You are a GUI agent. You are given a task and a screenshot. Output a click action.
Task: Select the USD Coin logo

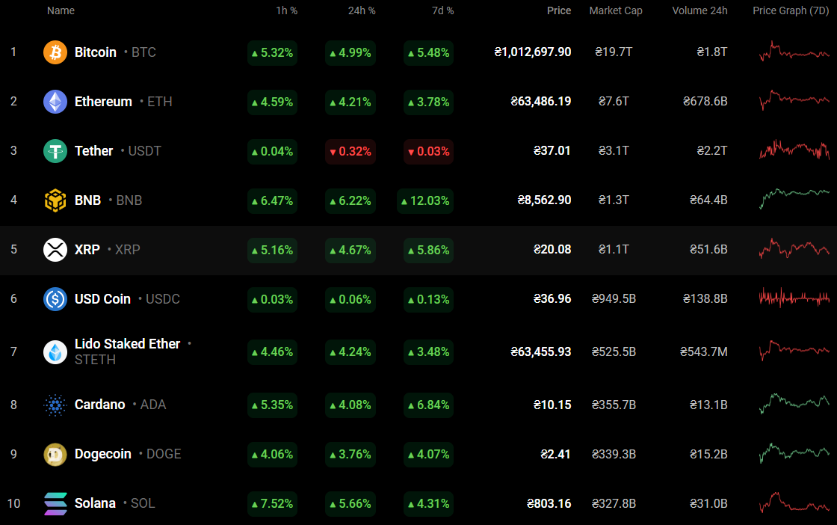click(x=55, y=299)
